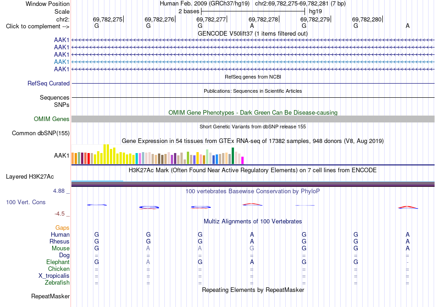The height and width of the screenshot is (307, 435).
Task: Open 'RefSeq genes from NCBI' track title
Action: click(253, 77)
